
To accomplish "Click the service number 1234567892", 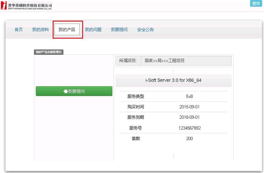I will (x=190, y=128).
